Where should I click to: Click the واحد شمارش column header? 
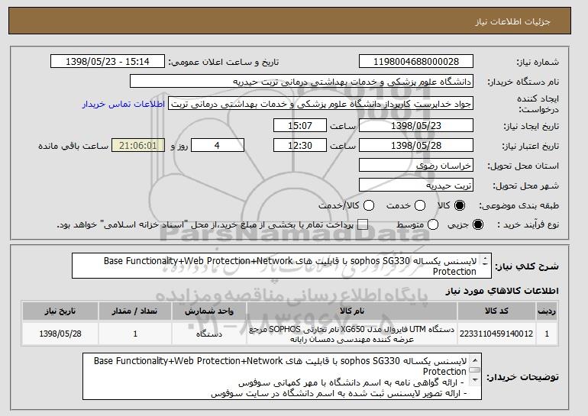coord(209,311)
